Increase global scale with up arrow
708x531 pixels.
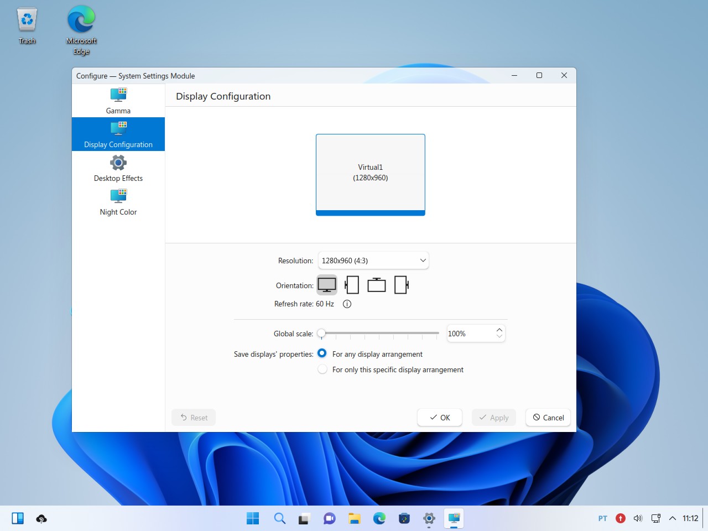point(499,330)
